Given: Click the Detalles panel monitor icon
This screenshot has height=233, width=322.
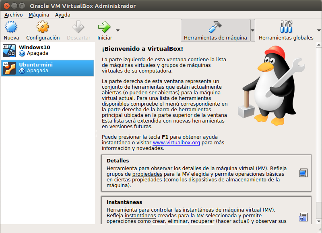Looking at the screenshot, I should click(x=303, y=172).
